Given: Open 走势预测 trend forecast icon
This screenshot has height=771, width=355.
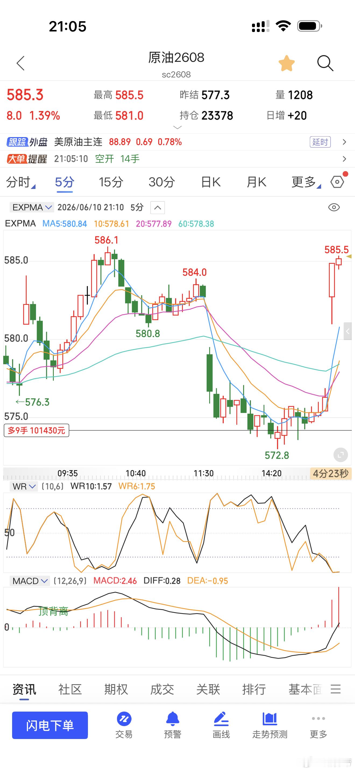Looking at the screenshot, I should tap(270, 726).
